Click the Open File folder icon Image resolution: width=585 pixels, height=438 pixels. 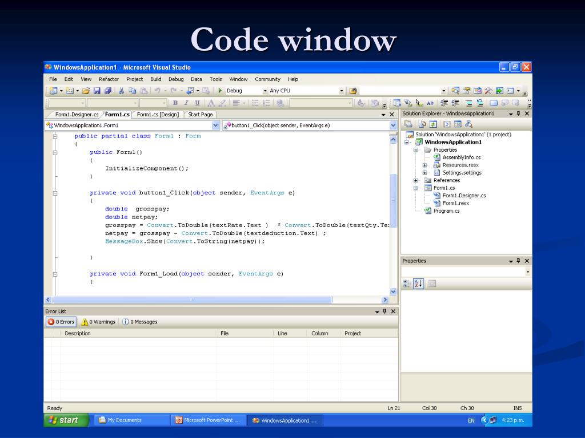point(86,91)
